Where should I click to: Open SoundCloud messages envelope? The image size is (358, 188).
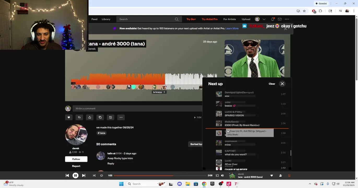[x=280, y=19]
